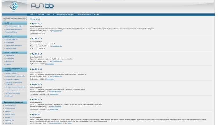This screenshot has height=125, width=218.
Task: Open the Форумы navigation item
Action: 97,14
